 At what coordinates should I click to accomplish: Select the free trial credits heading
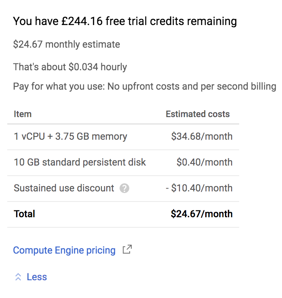(x=125, y=21)
